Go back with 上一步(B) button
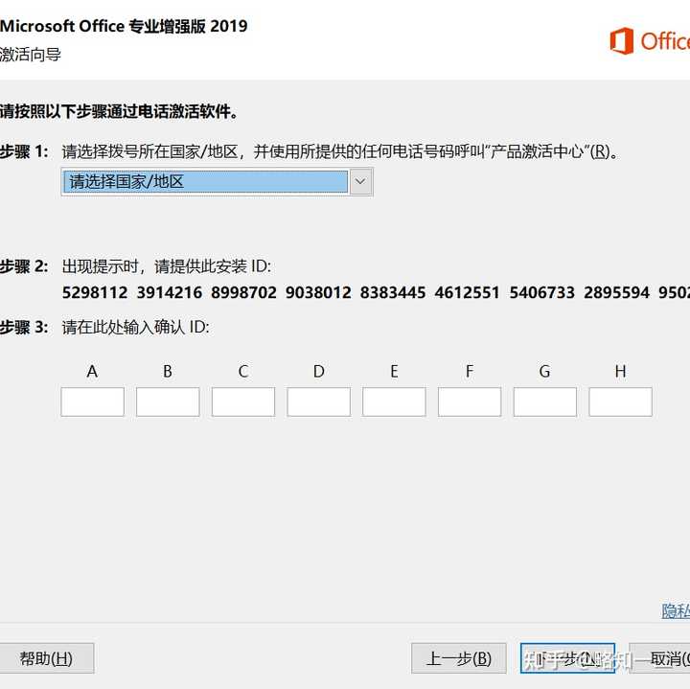The width and height of the screenshot is (690, 689). click(459, 658)
